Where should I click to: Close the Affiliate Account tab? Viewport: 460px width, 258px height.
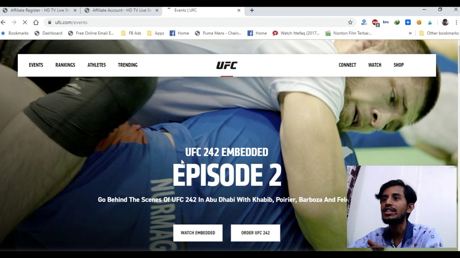157,10
